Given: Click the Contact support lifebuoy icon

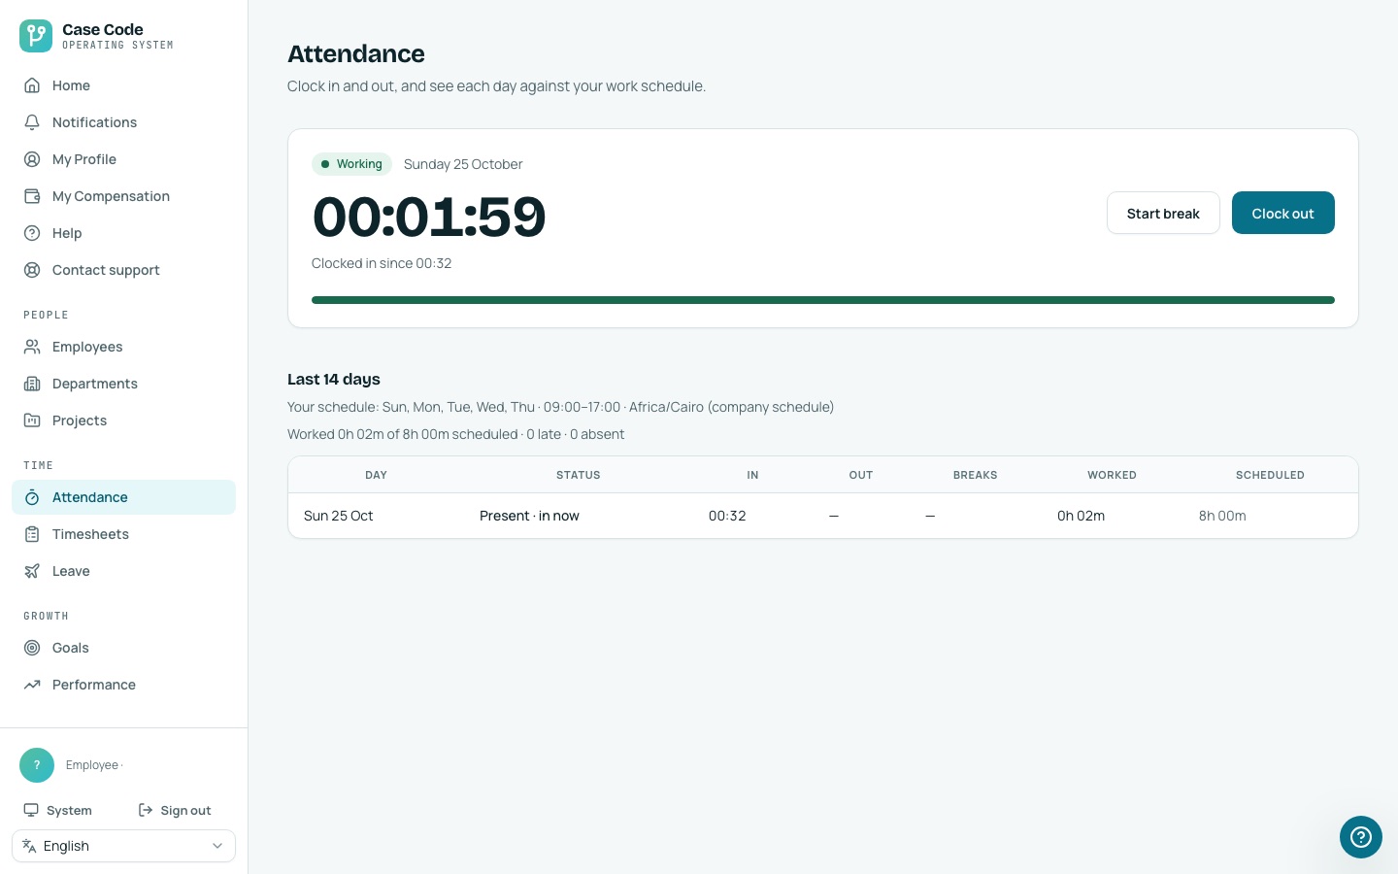Looking at the screenshot, I should coord(32,270).
